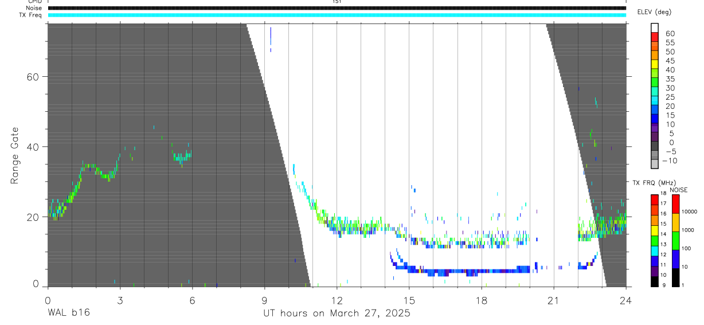Click the 'TX Freq' row label

30,15
